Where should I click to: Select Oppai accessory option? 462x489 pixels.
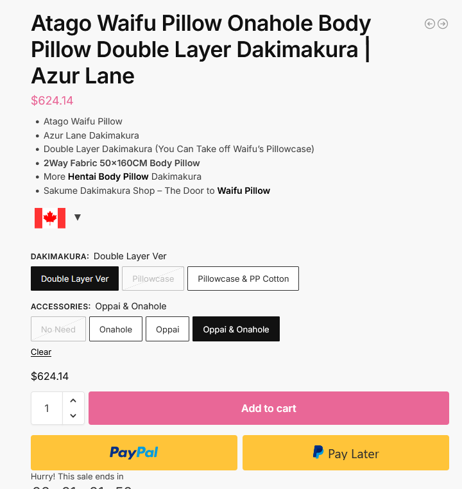pos(167,329)
